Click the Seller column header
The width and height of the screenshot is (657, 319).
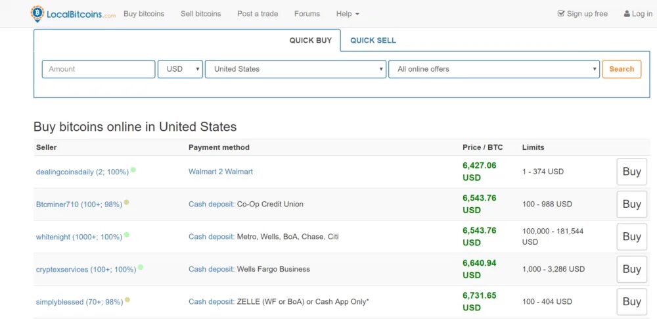click(47, 147)
